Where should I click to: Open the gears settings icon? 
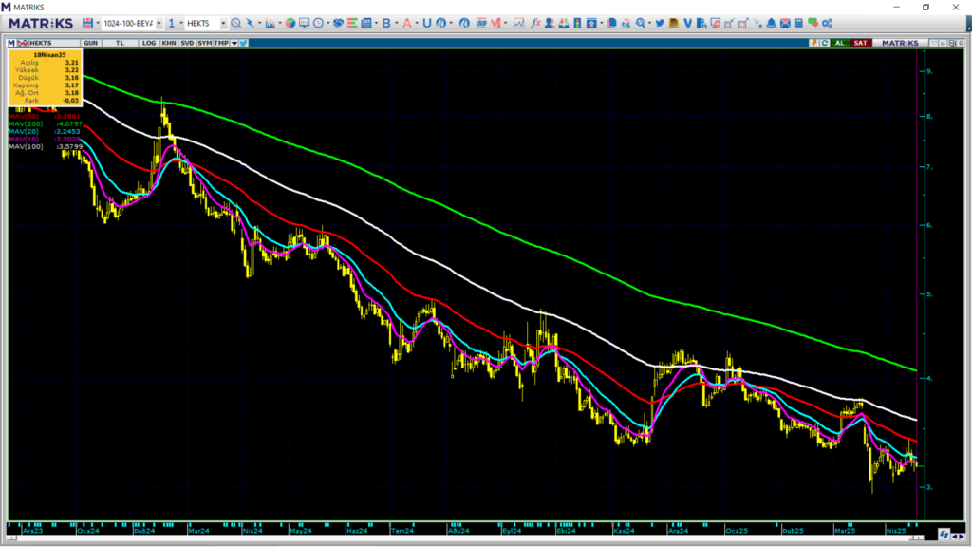pos(827,23)
